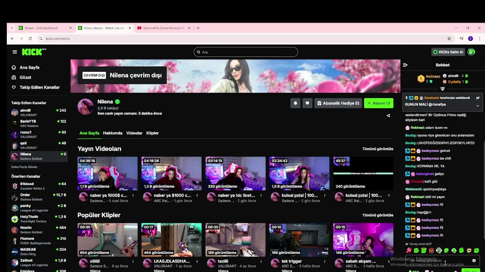Click Tümünü görüntüle for Yayın Videoları
Image resolution: width=485 pixels, height=272 pixels.
click(x=377, y=149)
